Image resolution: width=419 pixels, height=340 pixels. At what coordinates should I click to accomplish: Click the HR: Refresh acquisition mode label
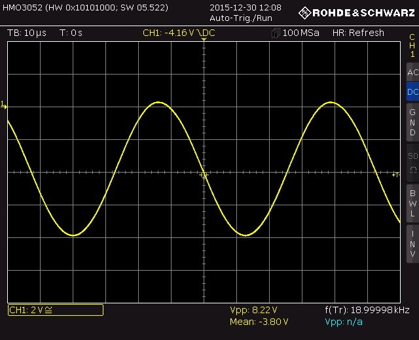click(x=358, y=33)
